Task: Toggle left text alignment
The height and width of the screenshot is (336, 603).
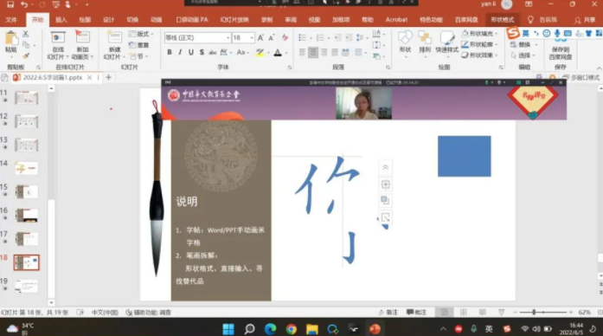Action: click(x=302, y=52)
